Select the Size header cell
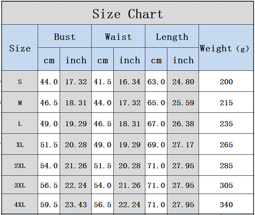 pos(20,48)
